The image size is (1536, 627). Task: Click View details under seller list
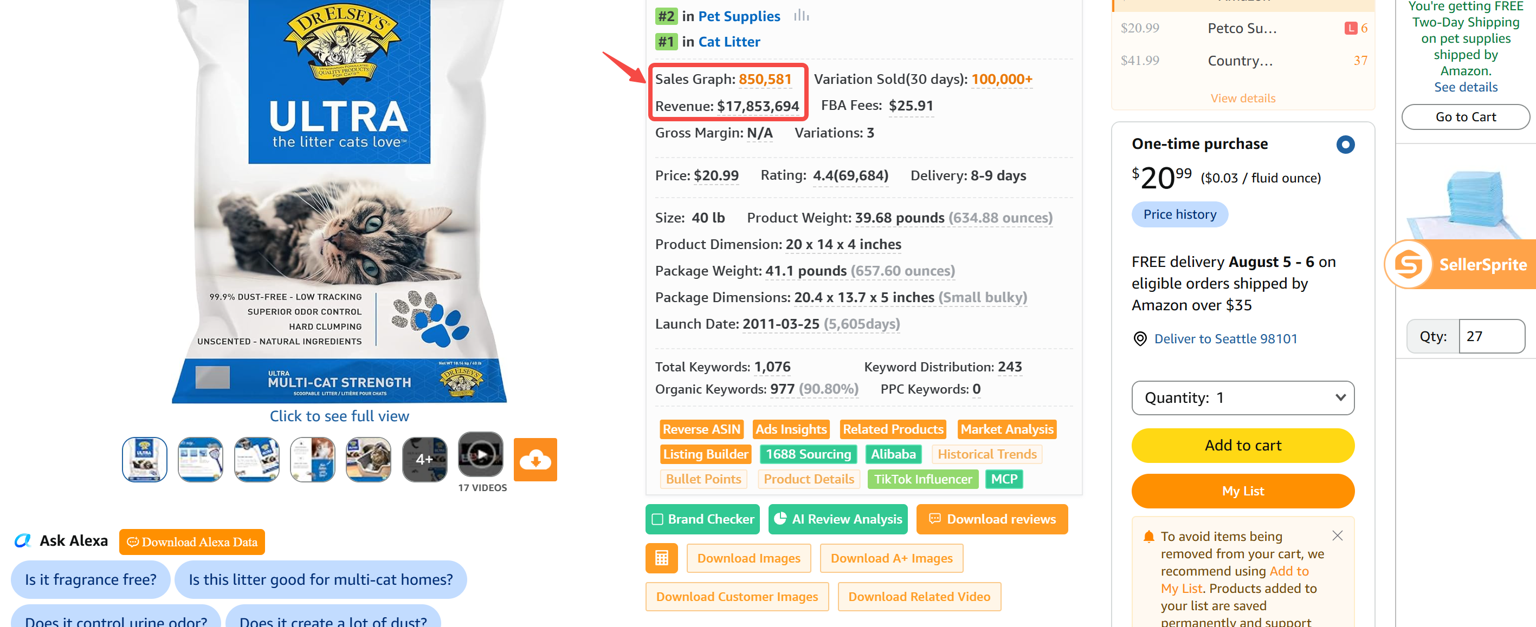tap(1243, 98)
